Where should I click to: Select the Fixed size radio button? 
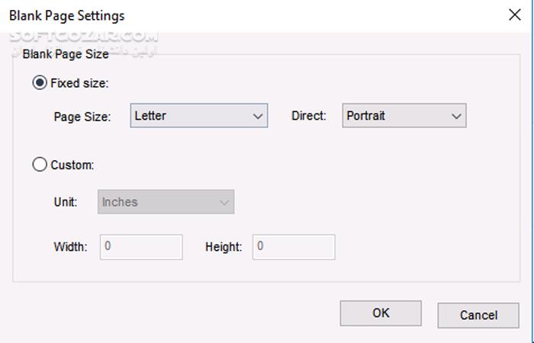[x=40, y=82]
